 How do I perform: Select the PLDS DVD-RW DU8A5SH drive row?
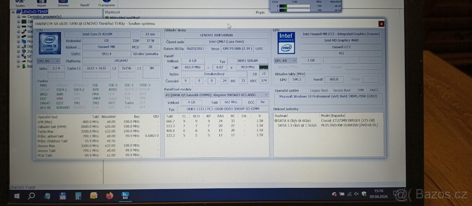point(329,125)
